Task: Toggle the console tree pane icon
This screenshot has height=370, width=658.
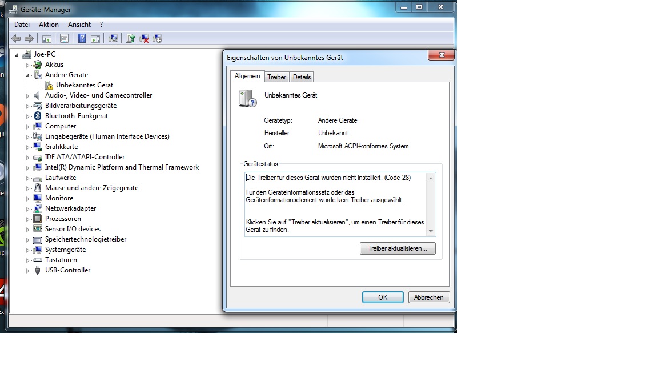Action: 47,39
